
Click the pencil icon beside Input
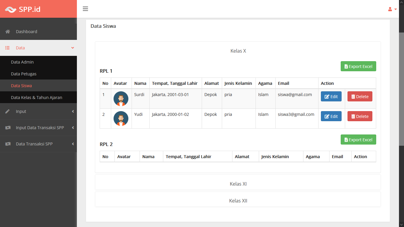(8, 111)
